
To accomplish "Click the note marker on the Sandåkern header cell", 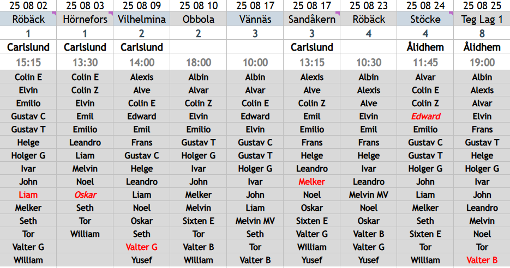I will coord(338,13).
